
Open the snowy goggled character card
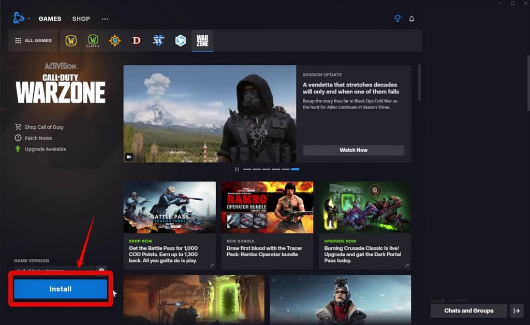click(x=341, y=300)
